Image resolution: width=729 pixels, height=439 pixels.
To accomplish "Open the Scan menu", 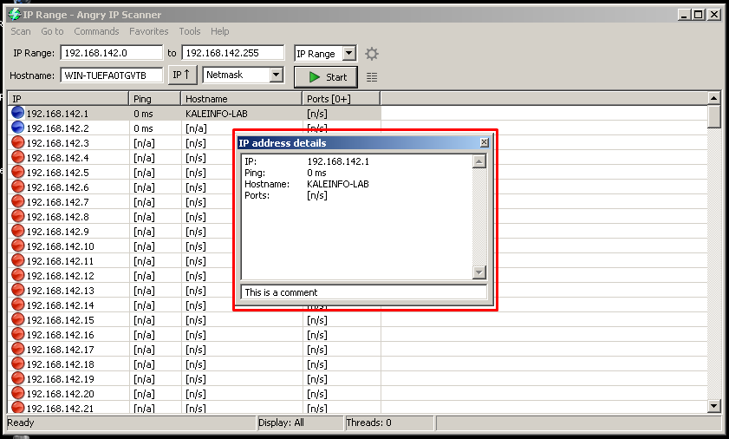I will [x=21, y=31].
